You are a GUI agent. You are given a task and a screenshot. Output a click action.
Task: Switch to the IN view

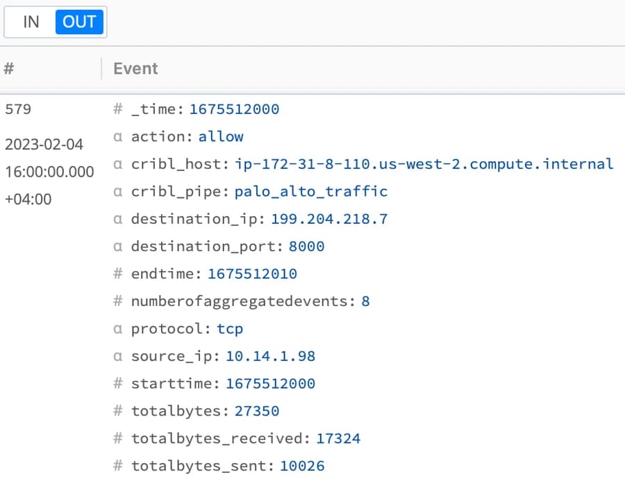pos(31,22)
